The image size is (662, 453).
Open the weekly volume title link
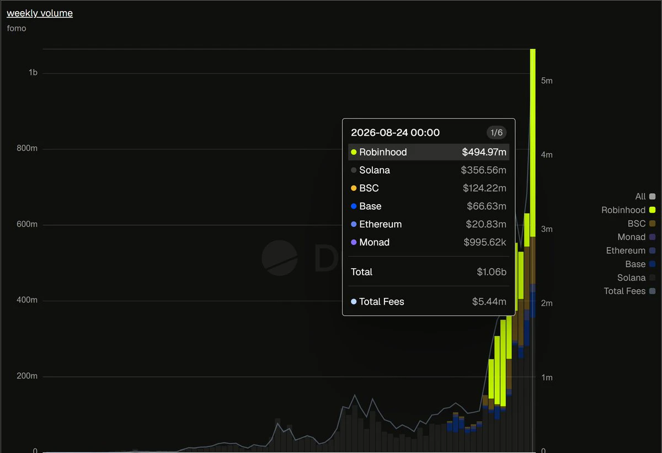coord(40,13)
